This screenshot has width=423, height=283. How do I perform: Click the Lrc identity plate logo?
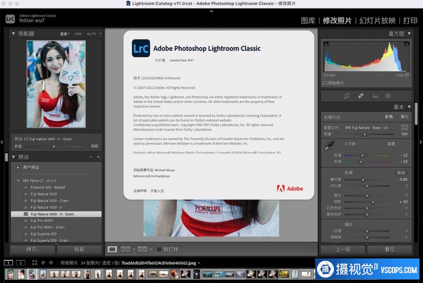(x=10, y=19)
